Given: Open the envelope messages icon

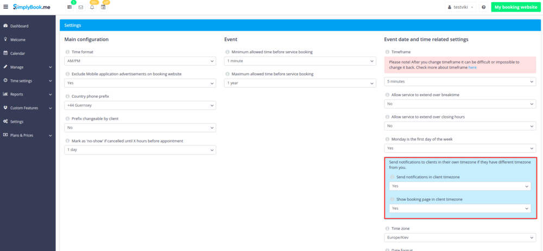Looking at the screenshot, I should 81,8.
